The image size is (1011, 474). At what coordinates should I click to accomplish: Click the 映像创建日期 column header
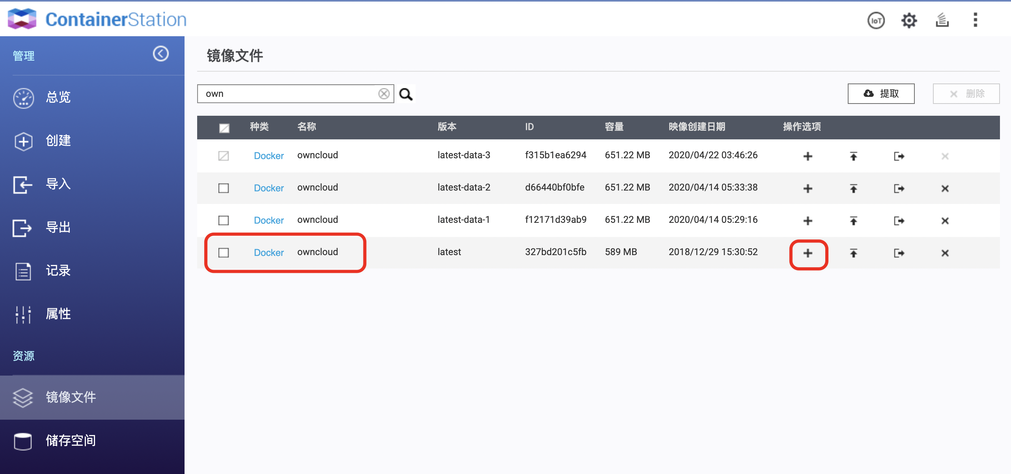click(x=697, y=127)
